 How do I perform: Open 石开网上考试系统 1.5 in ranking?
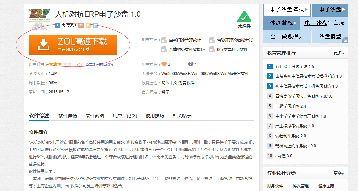294,67
